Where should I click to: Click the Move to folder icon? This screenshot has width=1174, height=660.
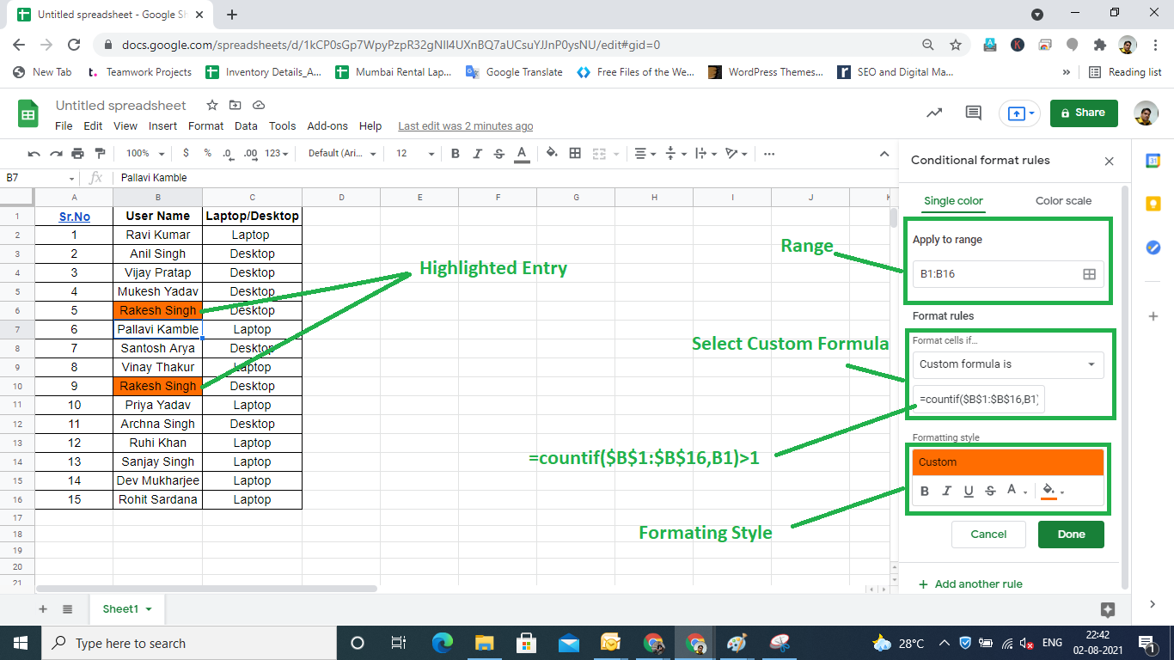(235, 105)
